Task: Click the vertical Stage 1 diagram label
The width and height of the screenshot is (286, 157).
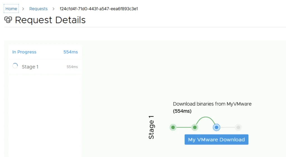Action: point(151,127)
